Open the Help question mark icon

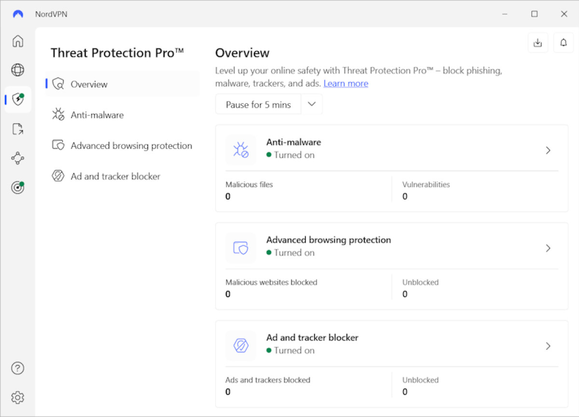(x=17, y=368)
